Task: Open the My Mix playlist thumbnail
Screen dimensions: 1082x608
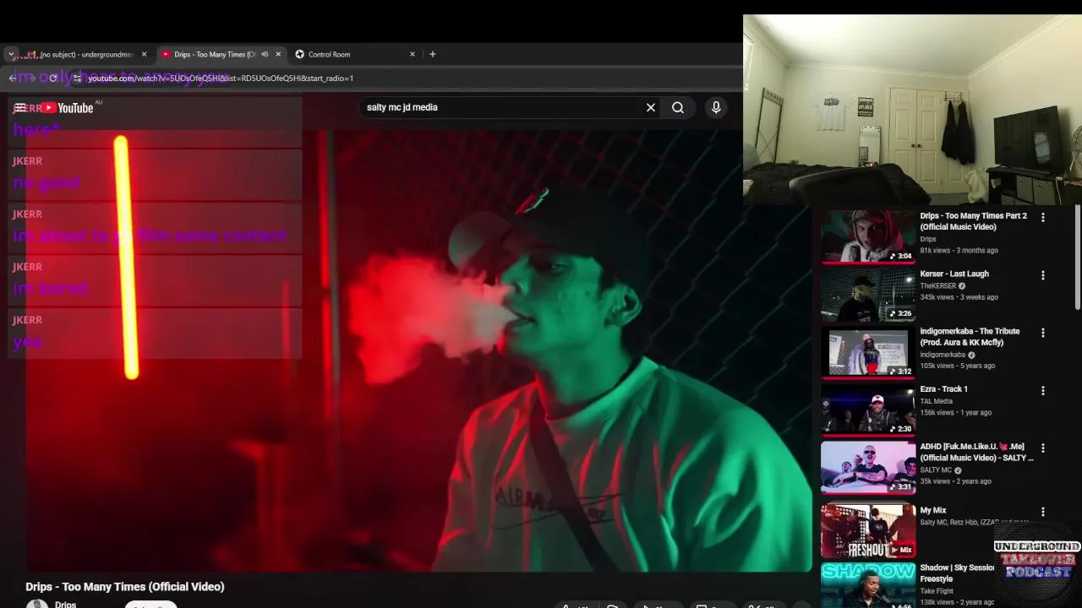Action: point(868,531)
